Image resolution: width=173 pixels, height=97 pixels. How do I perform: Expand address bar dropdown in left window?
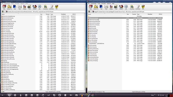[85, 12]
